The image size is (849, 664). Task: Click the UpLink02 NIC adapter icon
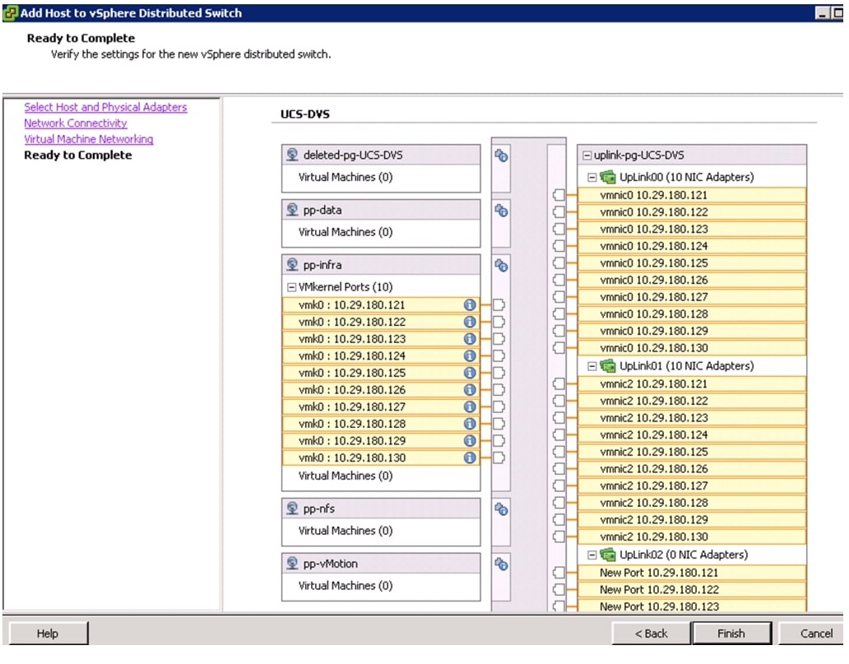(608, 555)
